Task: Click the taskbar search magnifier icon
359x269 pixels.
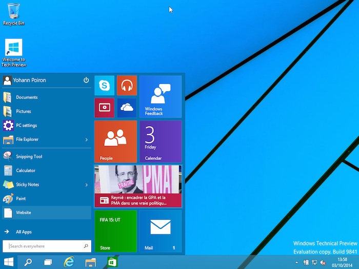Action: [28, 262]
